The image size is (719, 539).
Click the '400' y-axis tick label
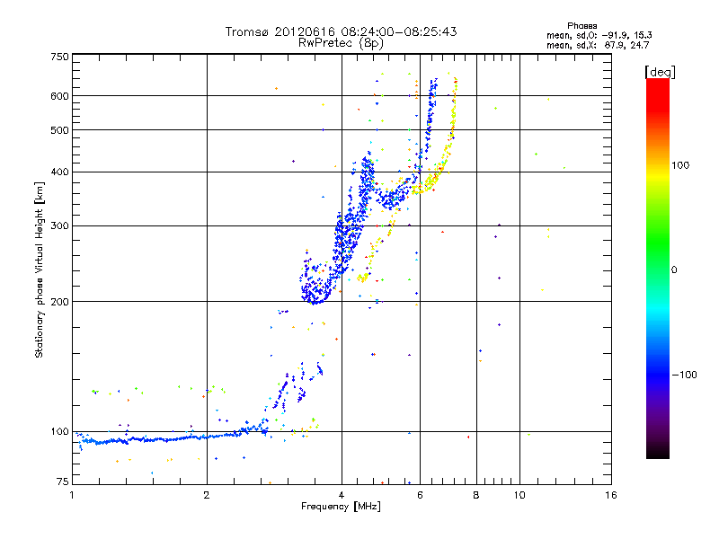point(59,172)
